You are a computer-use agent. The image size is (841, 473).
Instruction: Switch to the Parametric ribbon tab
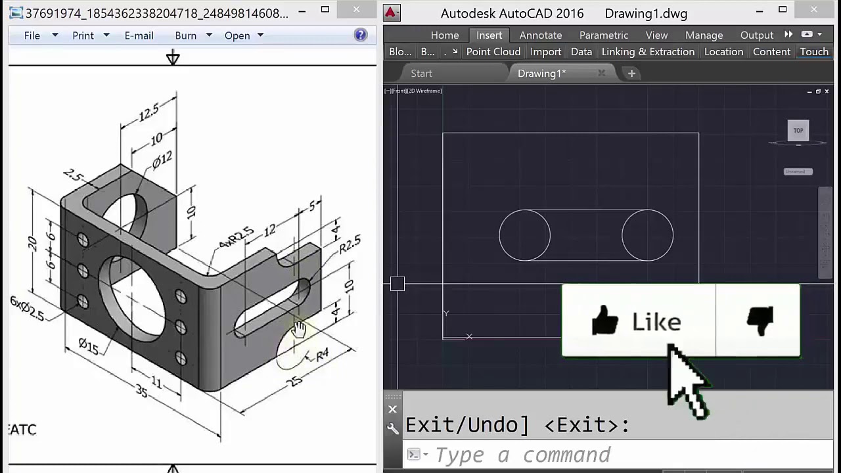click(x=604, y=35)
